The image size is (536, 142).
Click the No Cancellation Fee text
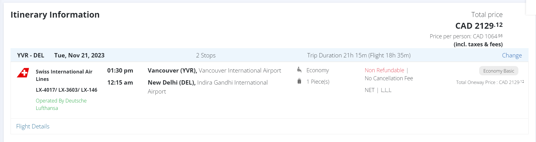(x=389, y=78)
